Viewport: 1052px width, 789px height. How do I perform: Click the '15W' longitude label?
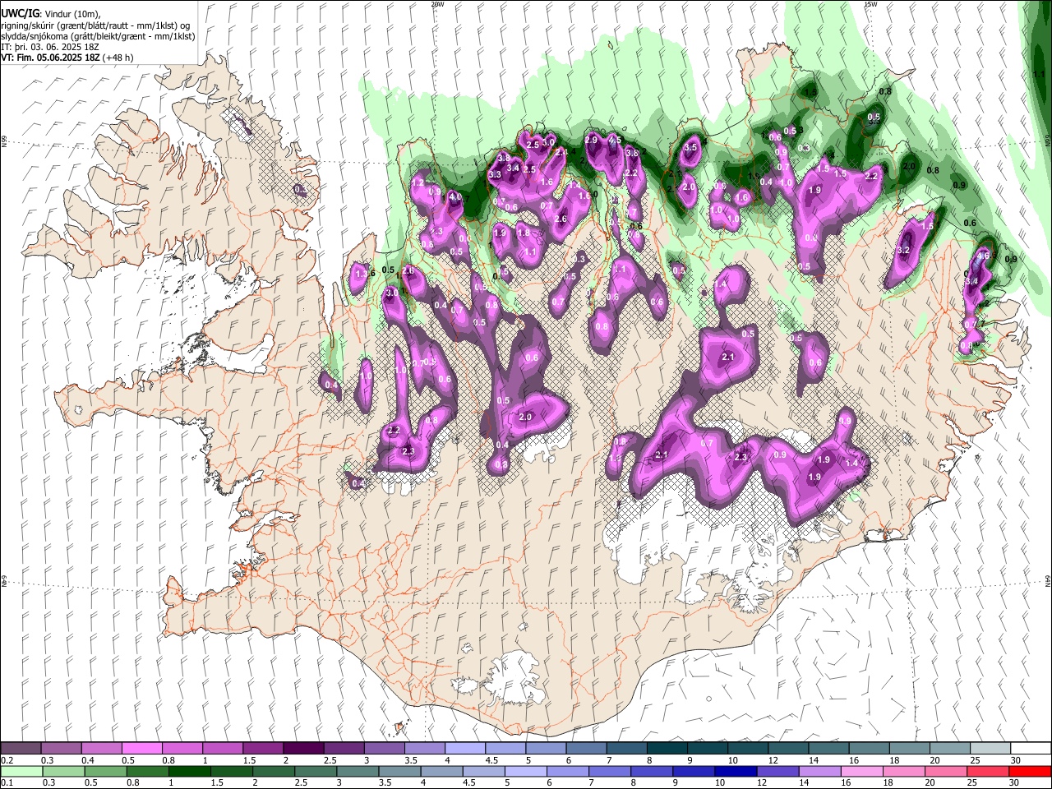(870, 4)
